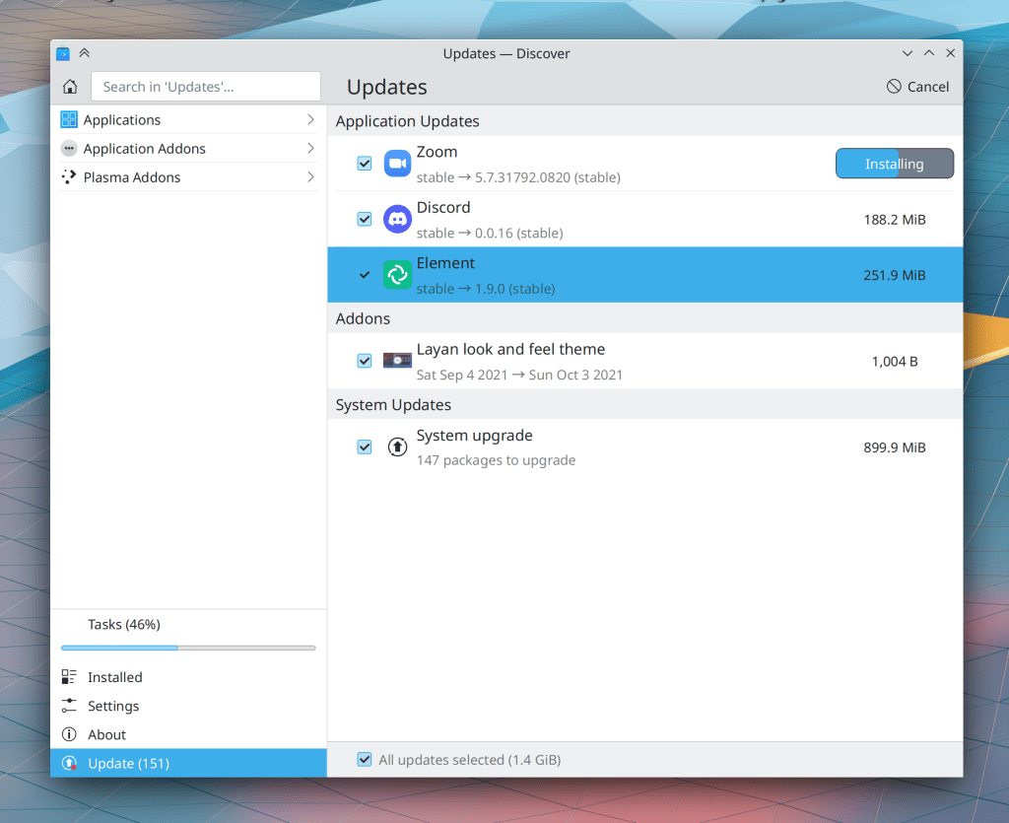Expand the Application Addons chevron

(x=310, y=149)
